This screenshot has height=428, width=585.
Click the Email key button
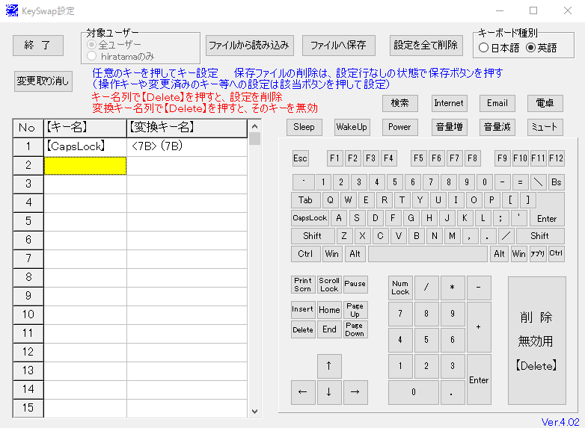pyautogui.click(x=497, y=103)
